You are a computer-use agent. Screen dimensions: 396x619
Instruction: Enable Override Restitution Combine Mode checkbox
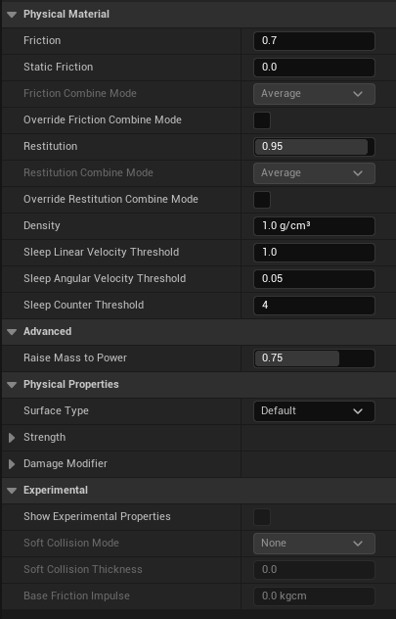262,200
